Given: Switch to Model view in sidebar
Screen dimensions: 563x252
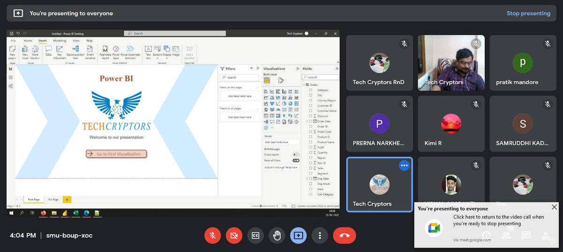Looking at the screenshot, I should [x=11, y=86].
